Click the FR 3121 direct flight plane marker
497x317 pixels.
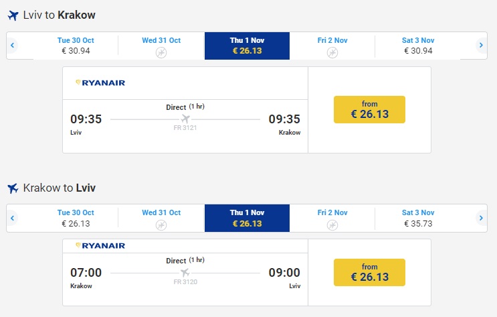point(185,119)
